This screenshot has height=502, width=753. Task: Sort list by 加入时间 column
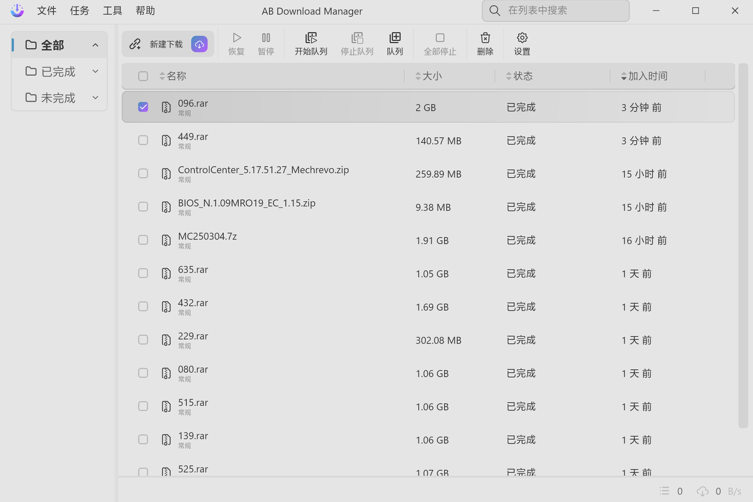coord(644,76)
